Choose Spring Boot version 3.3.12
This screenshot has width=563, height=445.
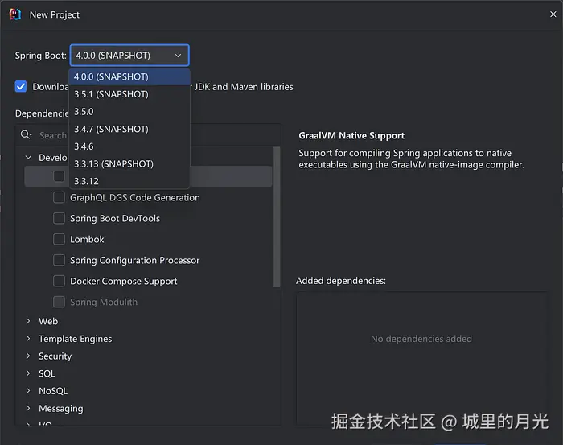click(x=129, y=181)
